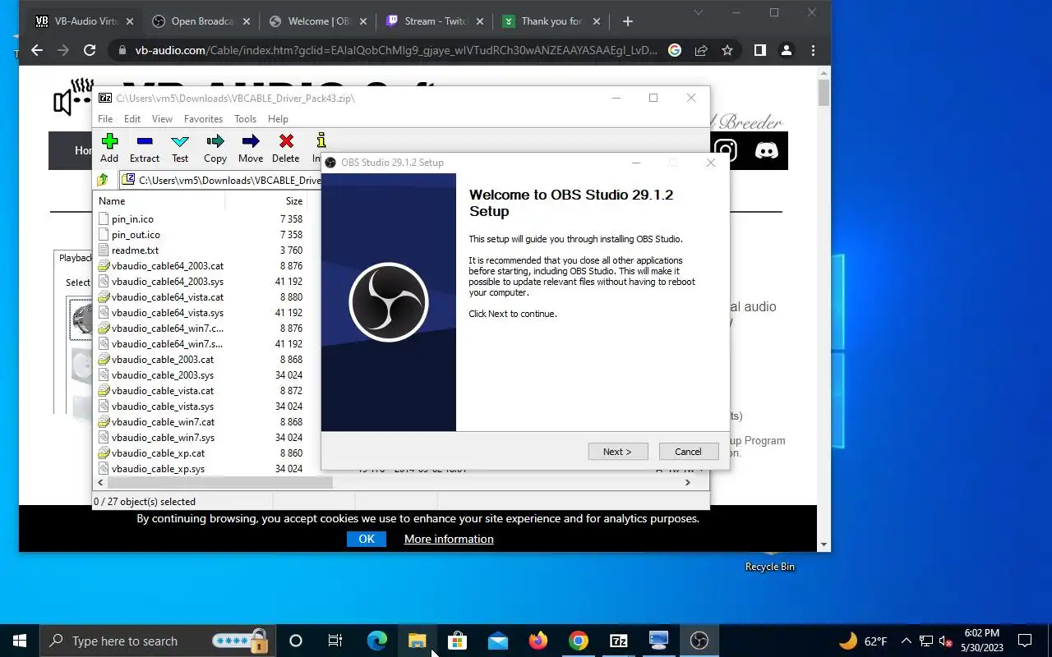Image resolution: width=1052 pixels, height=657 pixels.
Task: Switch to the Thank you for tab
Action: coord(552,21)
